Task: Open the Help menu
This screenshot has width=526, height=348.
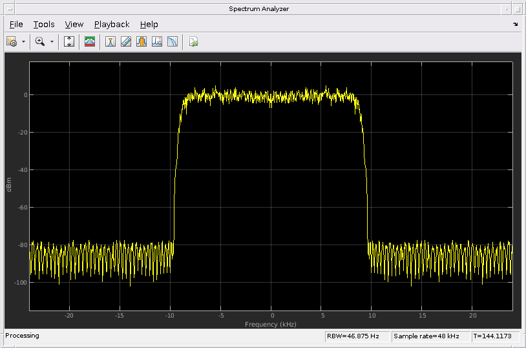Action: click(149, 25)
